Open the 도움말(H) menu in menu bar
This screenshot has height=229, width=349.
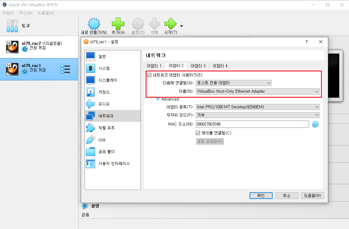(46, 13)
